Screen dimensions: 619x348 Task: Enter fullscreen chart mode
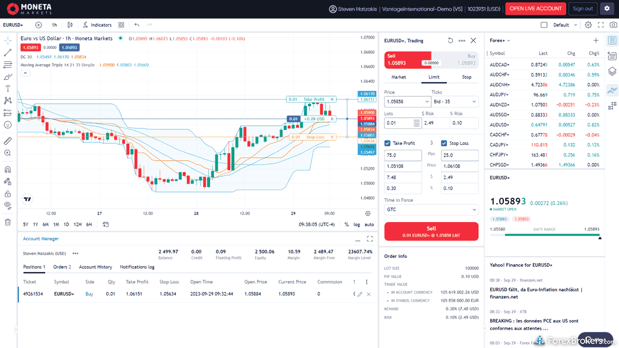click(601, 25)
